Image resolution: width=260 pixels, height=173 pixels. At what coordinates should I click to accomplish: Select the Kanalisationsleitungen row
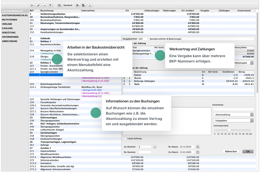(143, 32)
